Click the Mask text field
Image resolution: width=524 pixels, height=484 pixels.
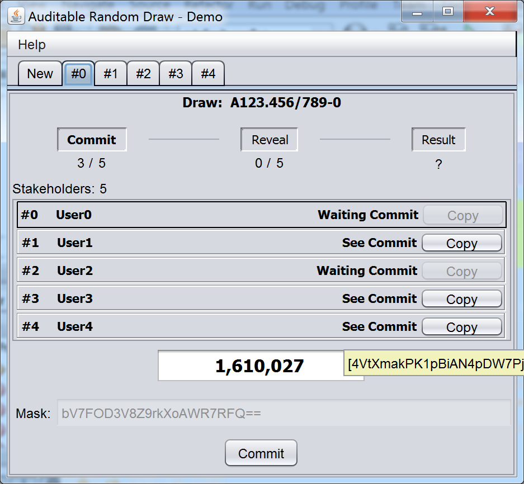tap(284, 413)
